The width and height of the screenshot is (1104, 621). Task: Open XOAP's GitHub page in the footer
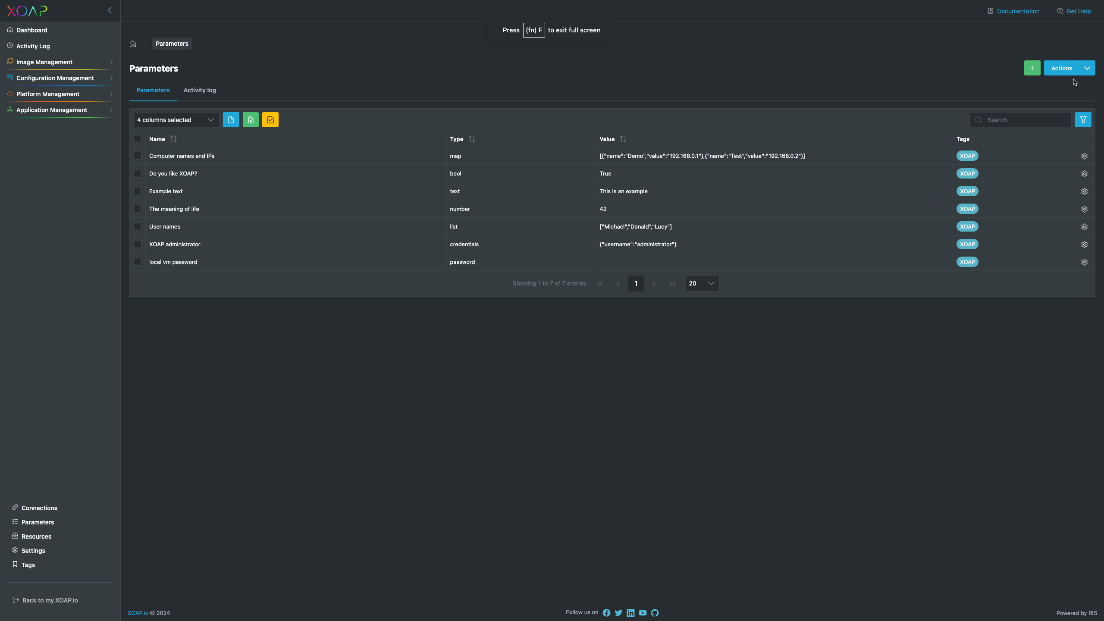[x=655, y=612]
